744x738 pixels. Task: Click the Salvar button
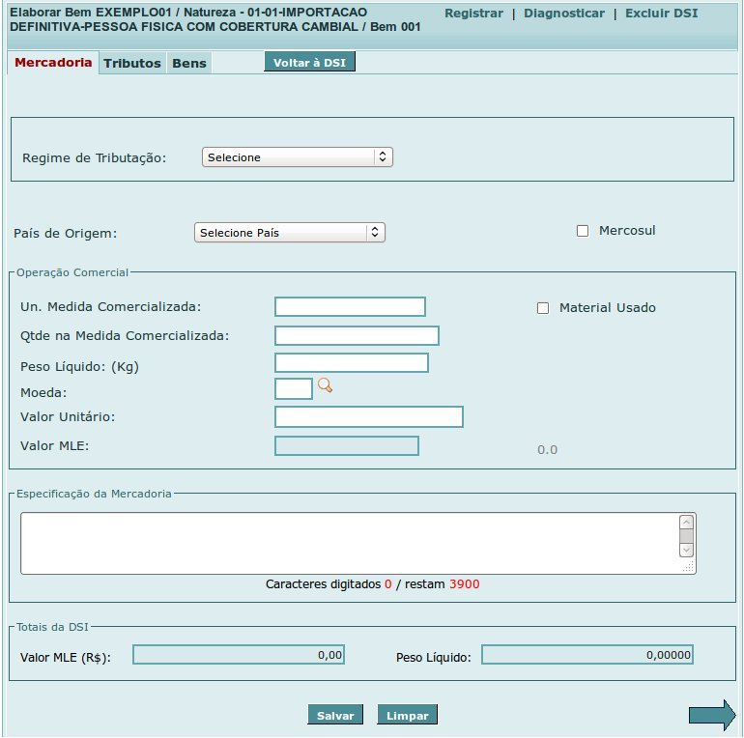[335, 716]
